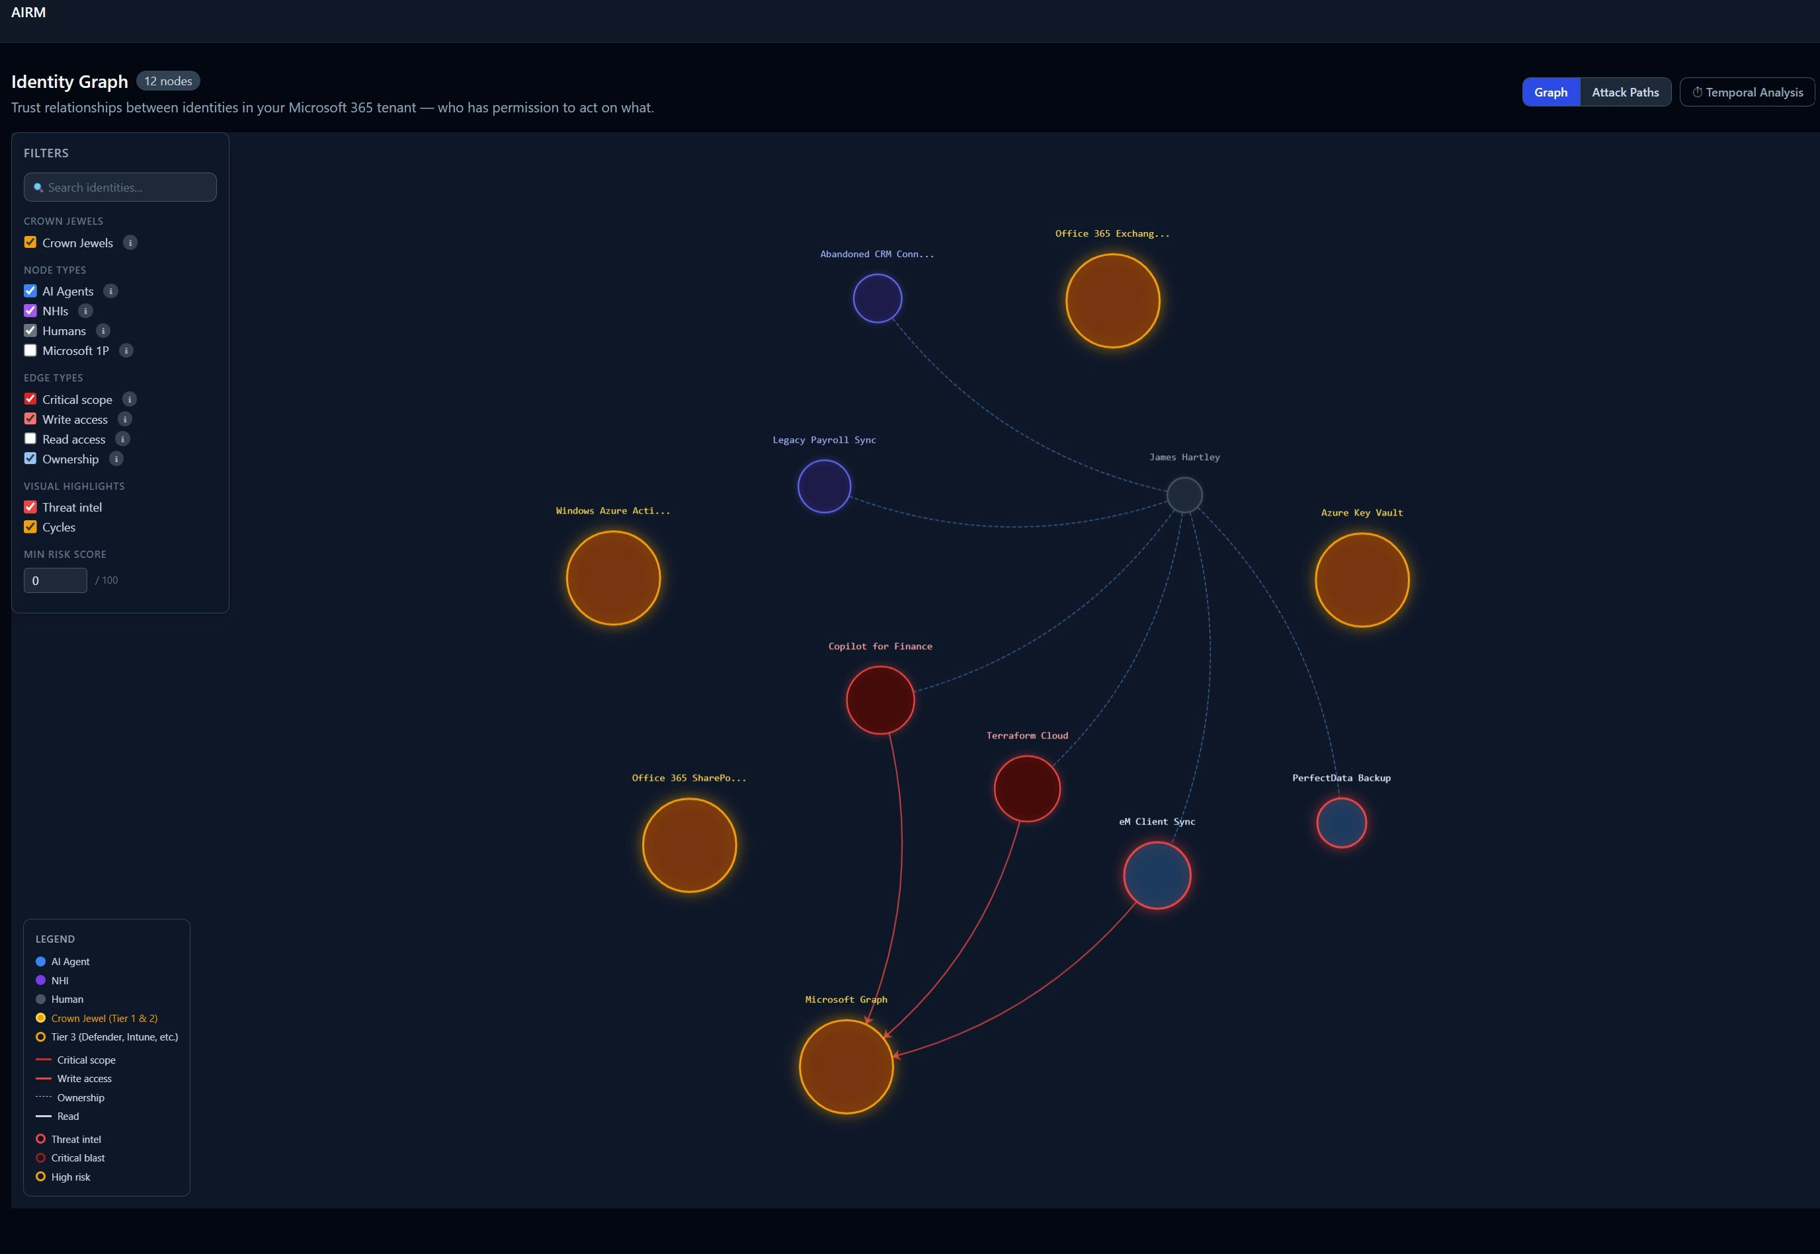Toggle the Ownership edge checkbox

[x=30, y=458]
